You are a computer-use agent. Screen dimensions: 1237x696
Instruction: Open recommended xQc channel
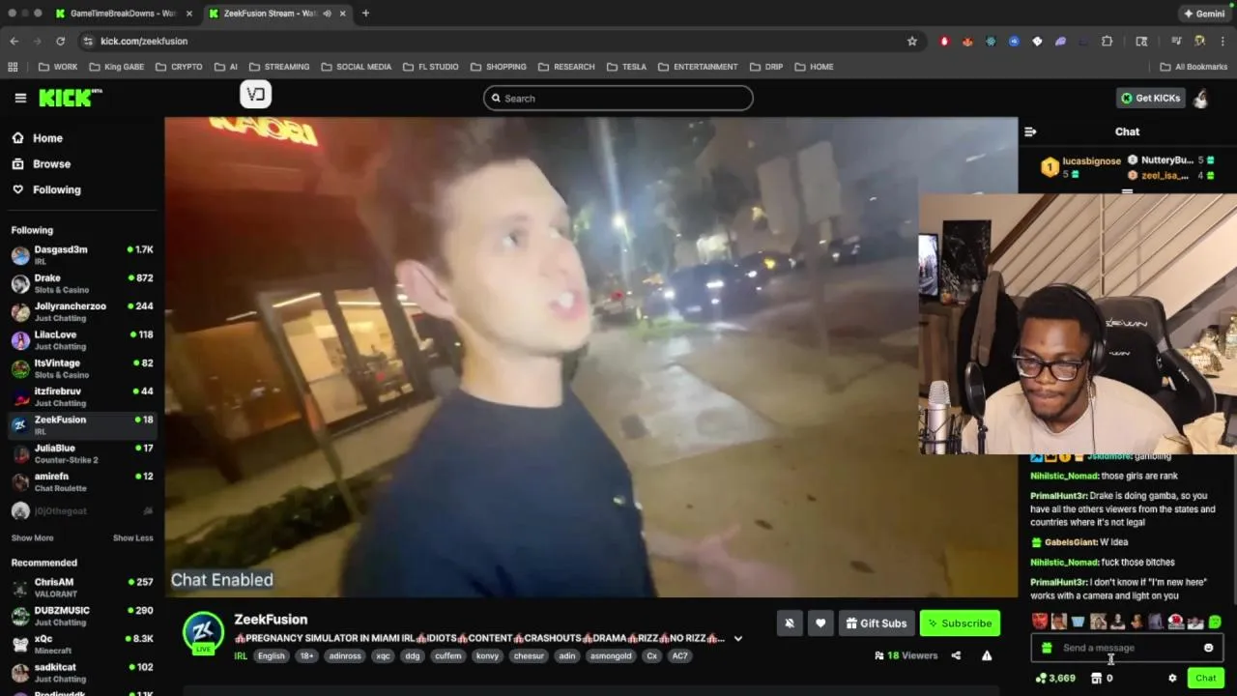coord(82,644)
